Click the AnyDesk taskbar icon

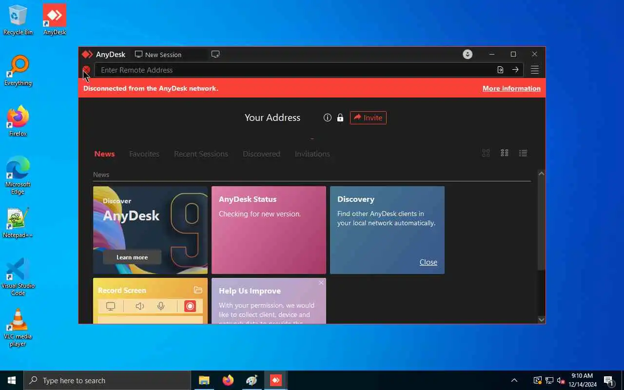276,380
